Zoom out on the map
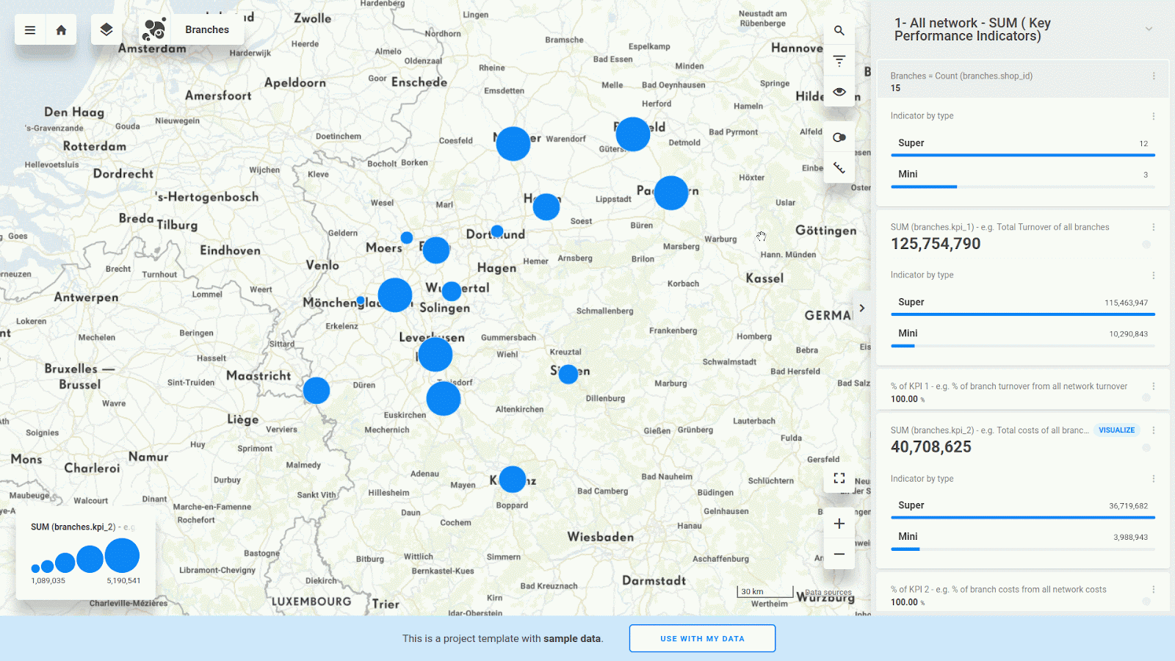This screenshot has width=1175, height=661. click(839, 555)
